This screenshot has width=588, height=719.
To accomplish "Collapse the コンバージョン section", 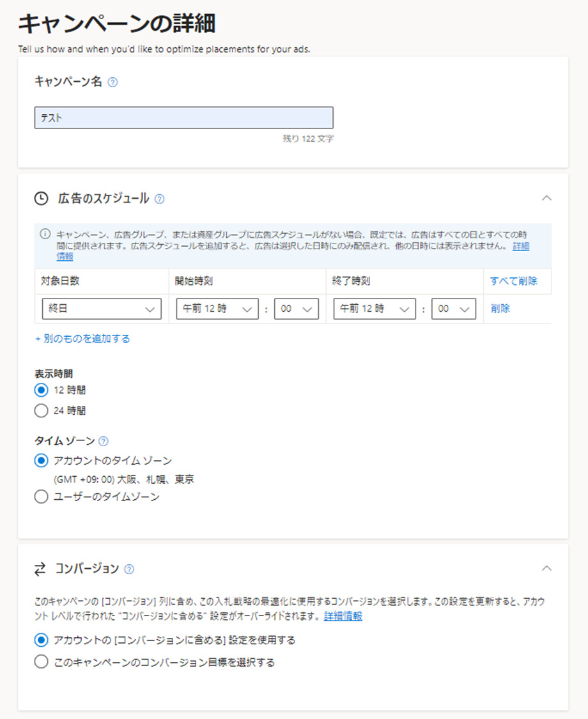I will pos(546,568).
